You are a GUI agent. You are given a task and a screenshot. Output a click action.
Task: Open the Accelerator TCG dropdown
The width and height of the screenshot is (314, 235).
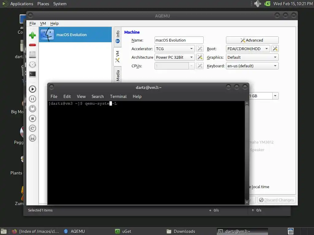pyautogui.click(x=174, y=49)
